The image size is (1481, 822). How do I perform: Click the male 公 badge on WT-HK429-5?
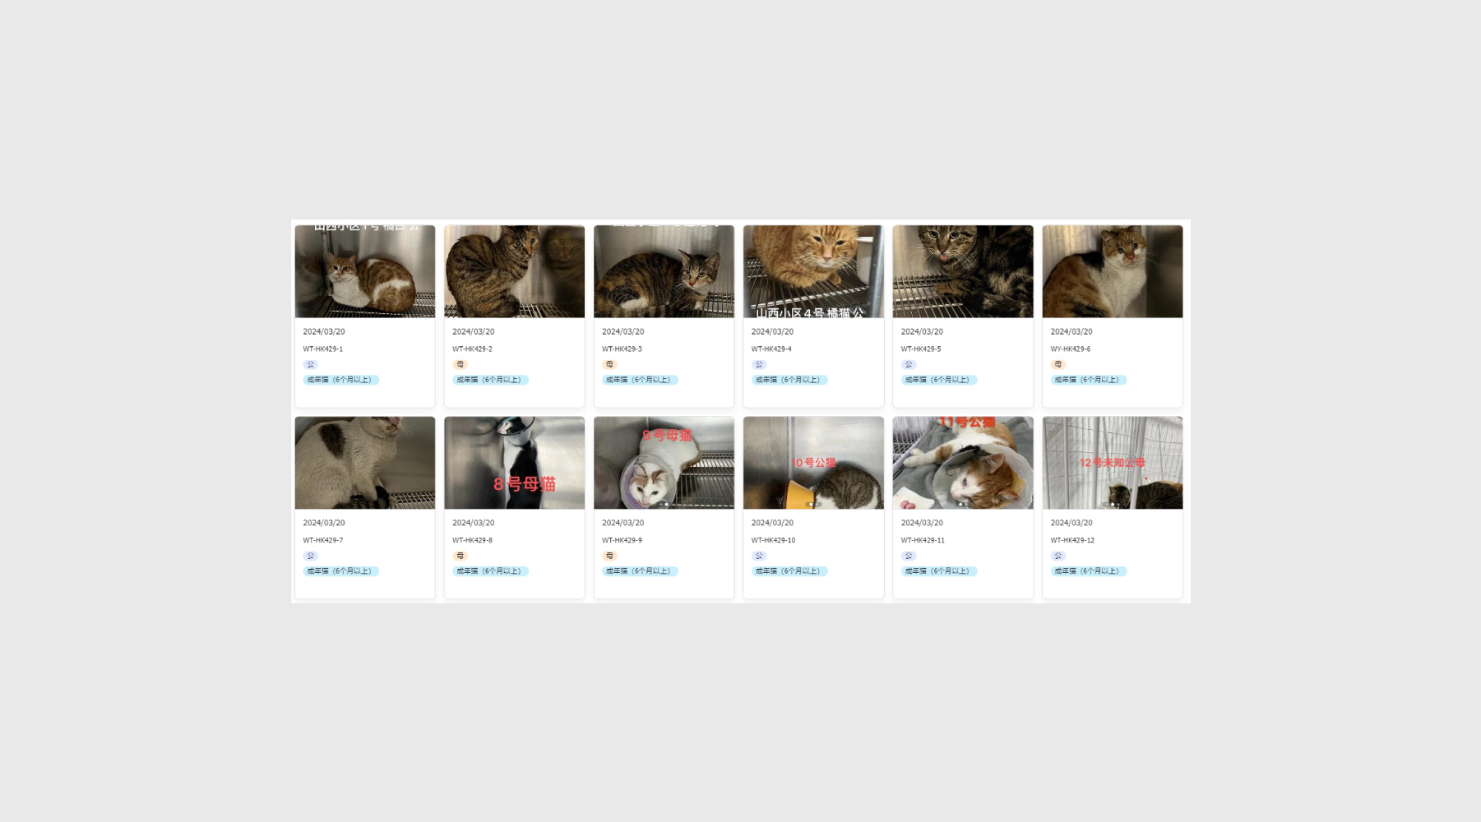(909, 364)
